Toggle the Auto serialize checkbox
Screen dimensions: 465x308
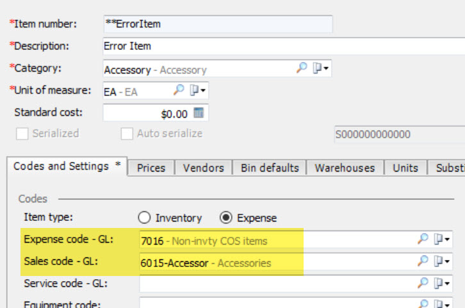(x=127, y=134)
